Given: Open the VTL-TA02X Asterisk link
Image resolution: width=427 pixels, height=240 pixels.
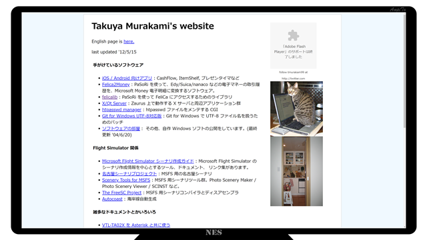Looking at the screenshot, I should (x=136, y=225).
